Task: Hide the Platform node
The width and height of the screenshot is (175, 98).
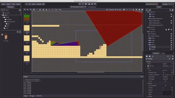Action: coord(171,34)
